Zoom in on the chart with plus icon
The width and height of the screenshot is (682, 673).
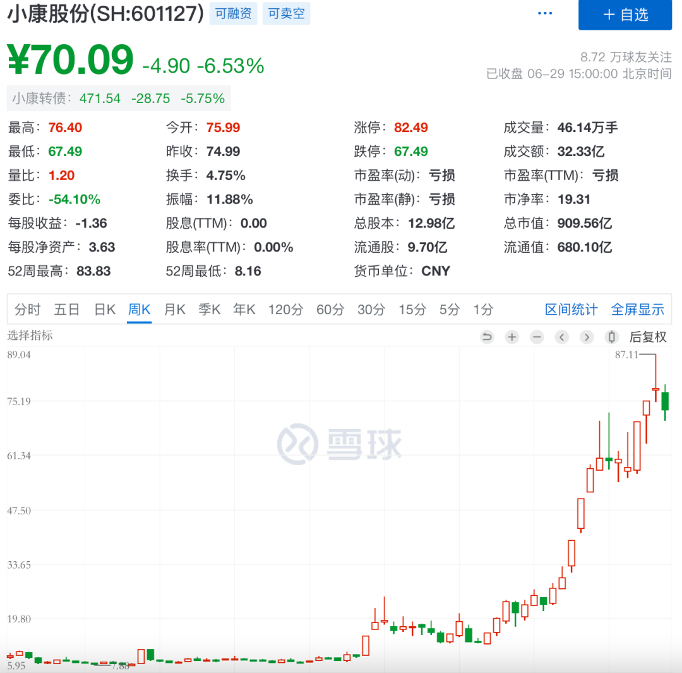point(512,337)
